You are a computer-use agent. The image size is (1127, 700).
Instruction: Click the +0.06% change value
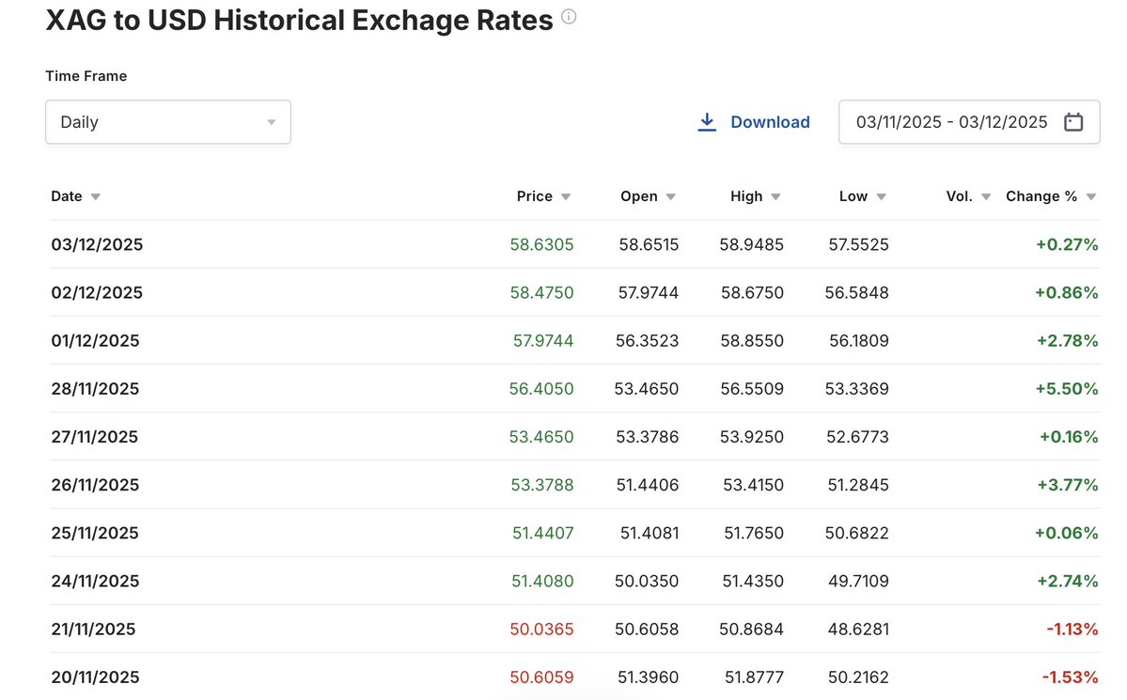tap(1067, 534)
